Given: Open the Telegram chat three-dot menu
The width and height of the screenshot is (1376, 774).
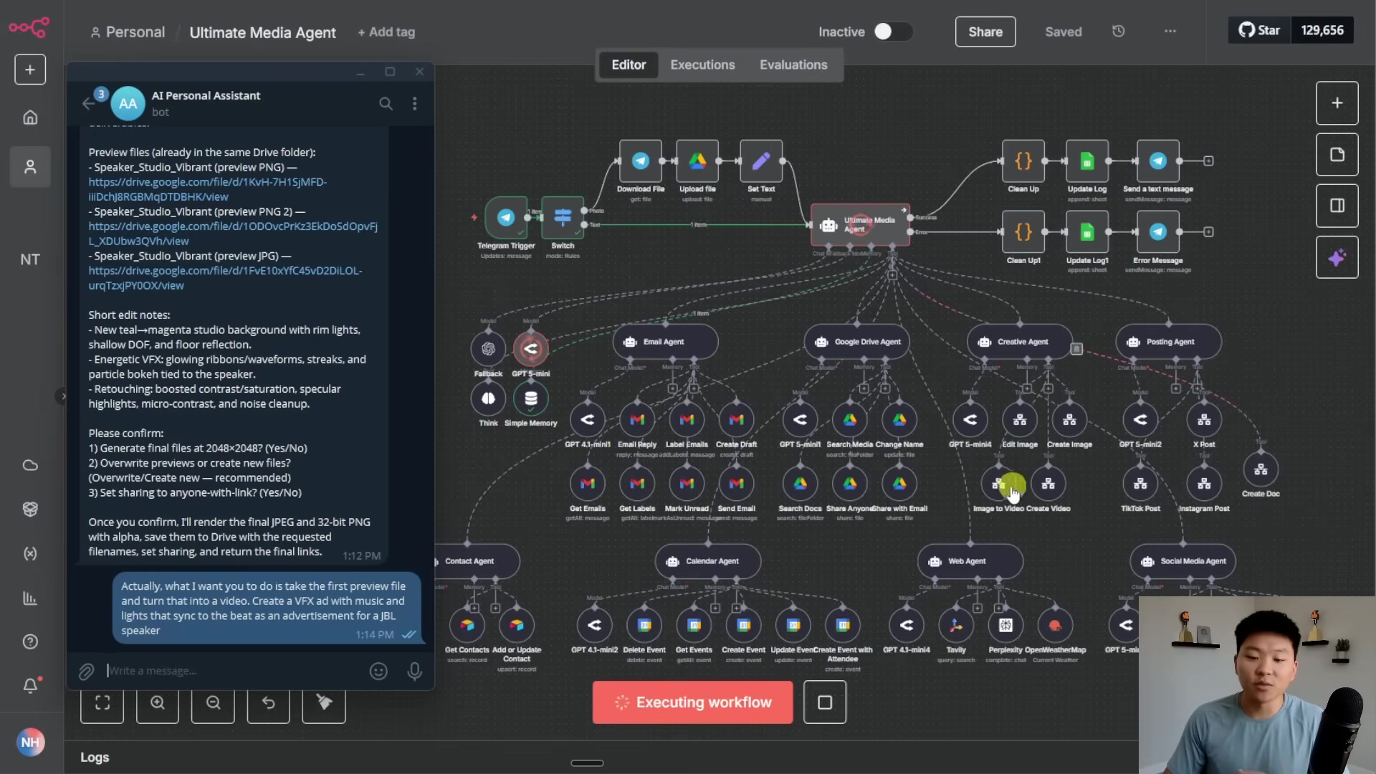Looking at the screenshot, I should pyautogui.click(x=414, y=104).
